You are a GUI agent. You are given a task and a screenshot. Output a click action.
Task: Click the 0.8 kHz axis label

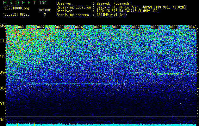3,88
